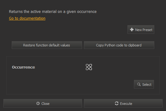Click the power icon on Close
Image resolution: width=166 pixels, height=111 pixels.
tap(38, 103)
